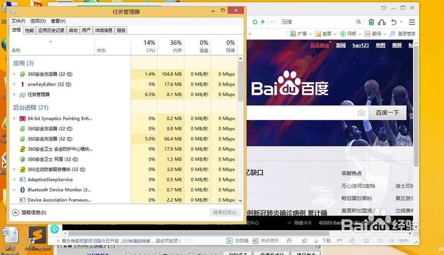This screenshot has height=255, width=444.
Task: Sort processes by the CPU column header
Action: pyautogui.click(x=144, y=47)
